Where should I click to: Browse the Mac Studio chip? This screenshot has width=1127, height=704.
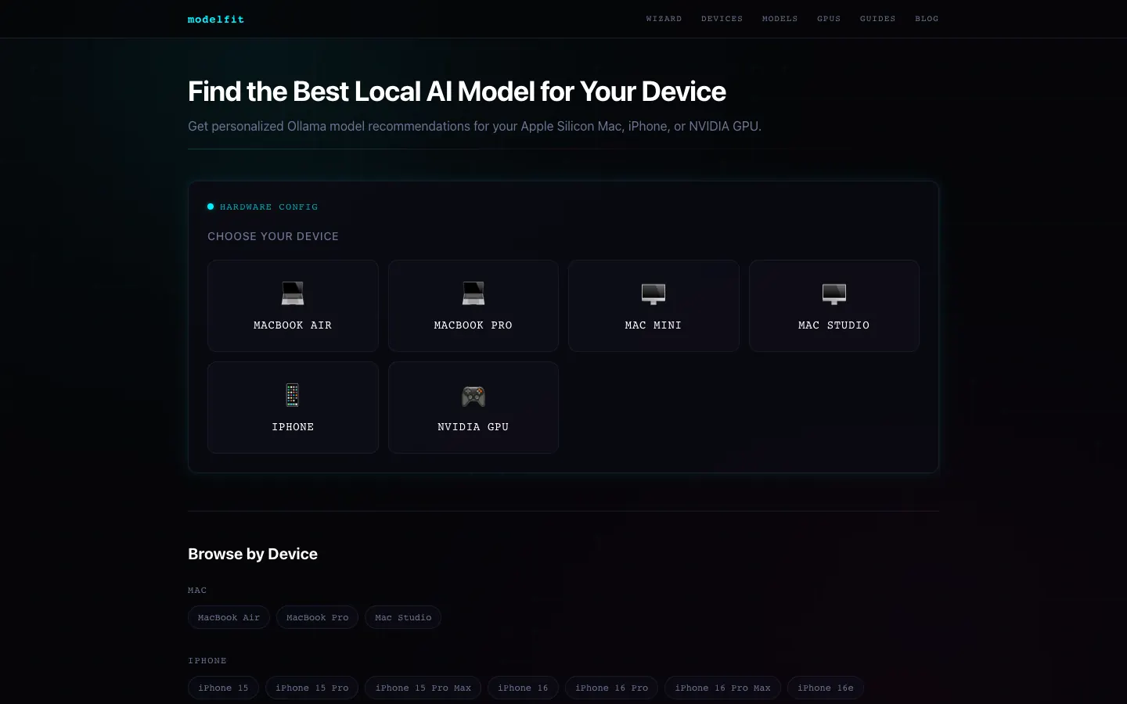(x=403, y=617)
